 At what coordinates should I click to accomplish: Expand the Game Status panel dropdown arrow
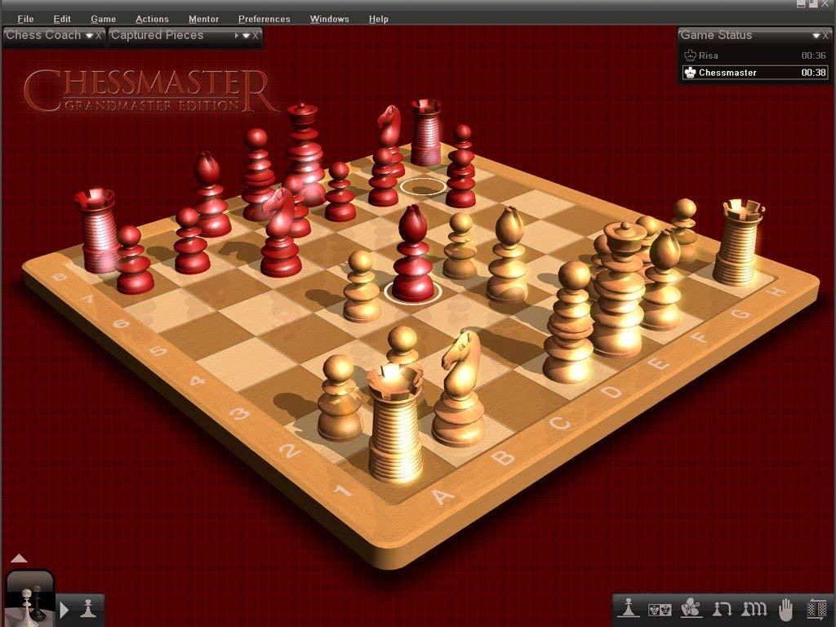pos(816,36)
